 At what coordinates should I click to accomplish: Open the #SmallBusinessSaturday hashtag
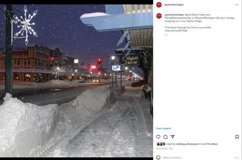tap(178, 18)
